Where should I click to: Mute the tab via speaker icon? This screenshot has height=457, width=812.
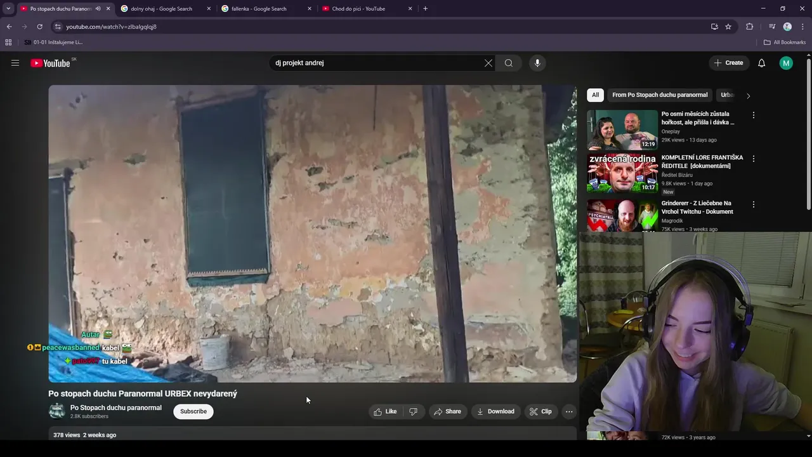[x=98, y=9]
